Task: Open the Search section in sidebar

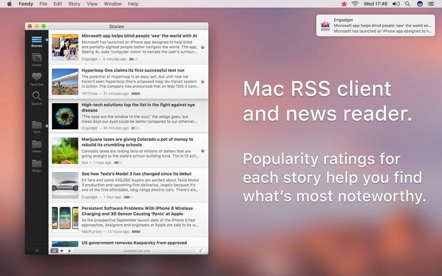Action: click(x=36, y=98)
